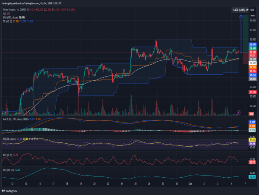Click the rianinsights published on TradingView.com header
This screenshot has height=195, width=259.
point(32,3)
